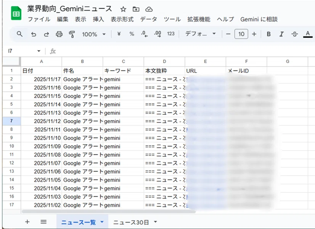Open the ニュース30日 tab dropdown arrow

[x=155, y=222]
